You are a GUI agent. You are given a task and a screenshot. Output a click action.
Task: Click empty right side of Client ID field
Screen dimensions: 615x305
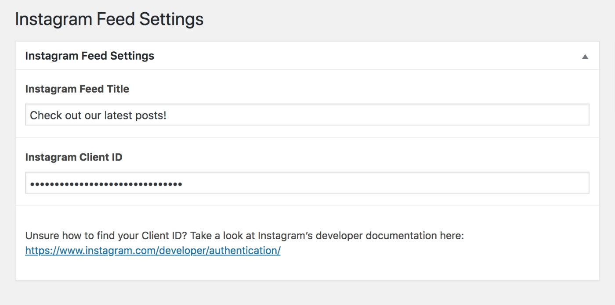coord(439,183)
